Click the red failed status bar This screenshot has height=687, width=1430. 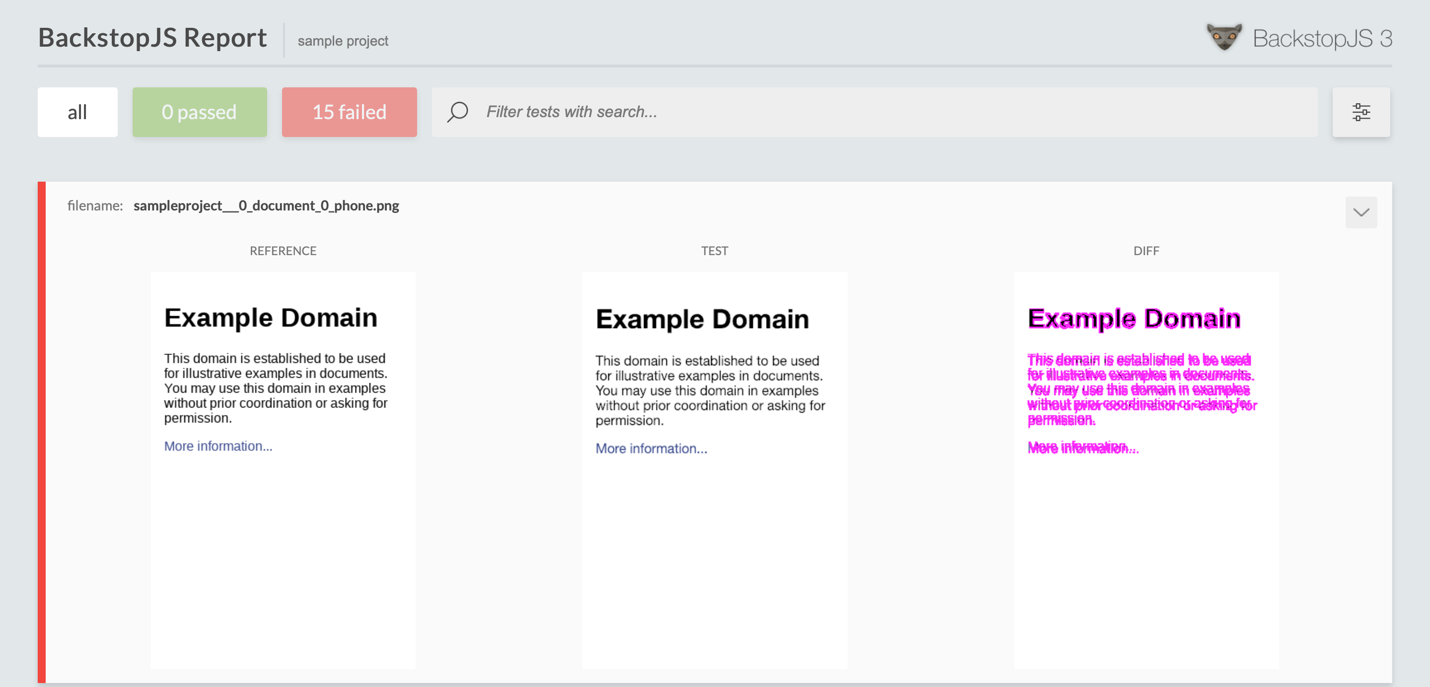tap(42, 433)
